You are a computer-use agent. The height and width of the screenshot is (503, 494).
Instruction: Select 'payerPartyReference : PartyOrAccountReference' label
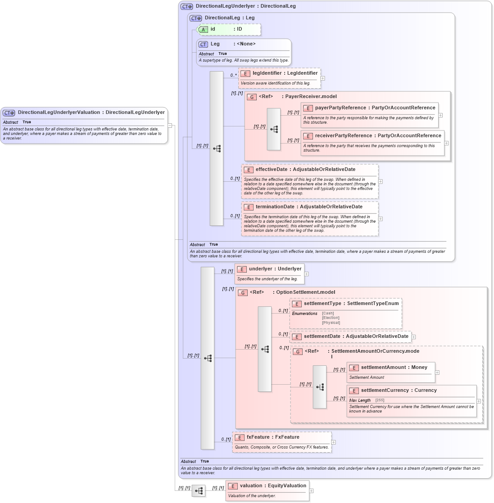[x=375, y=108]
